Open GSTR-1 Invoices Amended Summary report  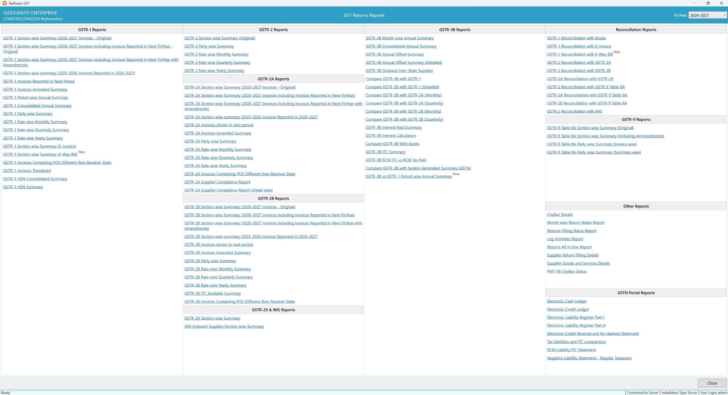point(35,90)
